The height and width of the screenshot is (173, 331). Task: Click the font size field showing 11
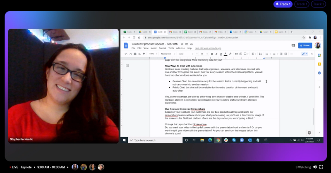click(x=202, y=54)
